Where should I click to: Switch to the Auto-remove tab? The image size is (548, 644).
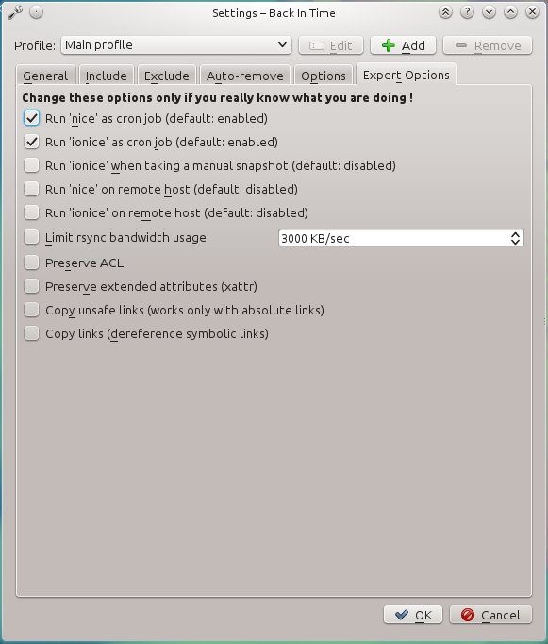(x=245, y=76)
